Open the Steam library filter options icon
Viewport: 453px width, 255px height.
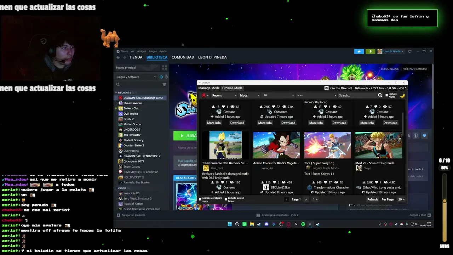(x=164, y=85)
